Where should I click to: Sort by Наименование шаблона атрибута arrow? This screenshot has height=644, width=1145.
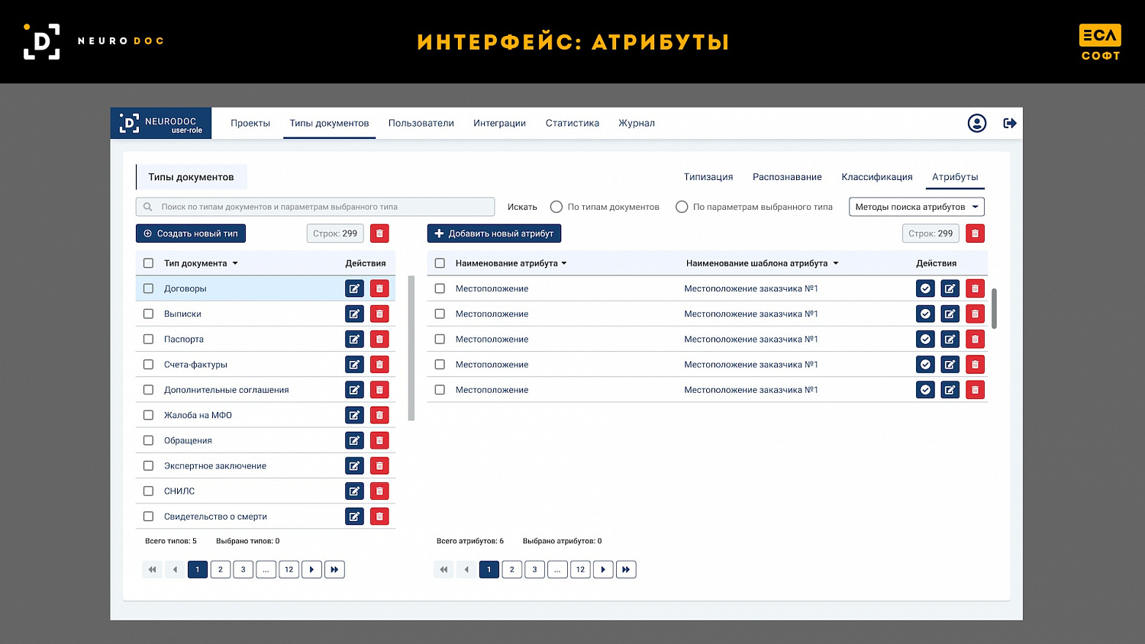[836, 263]
